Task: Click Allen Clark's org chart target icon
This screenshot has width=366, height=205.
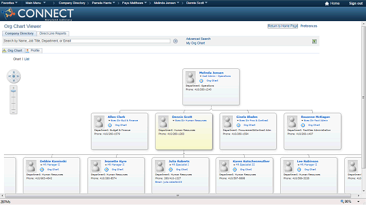Action: coord(110,125)
